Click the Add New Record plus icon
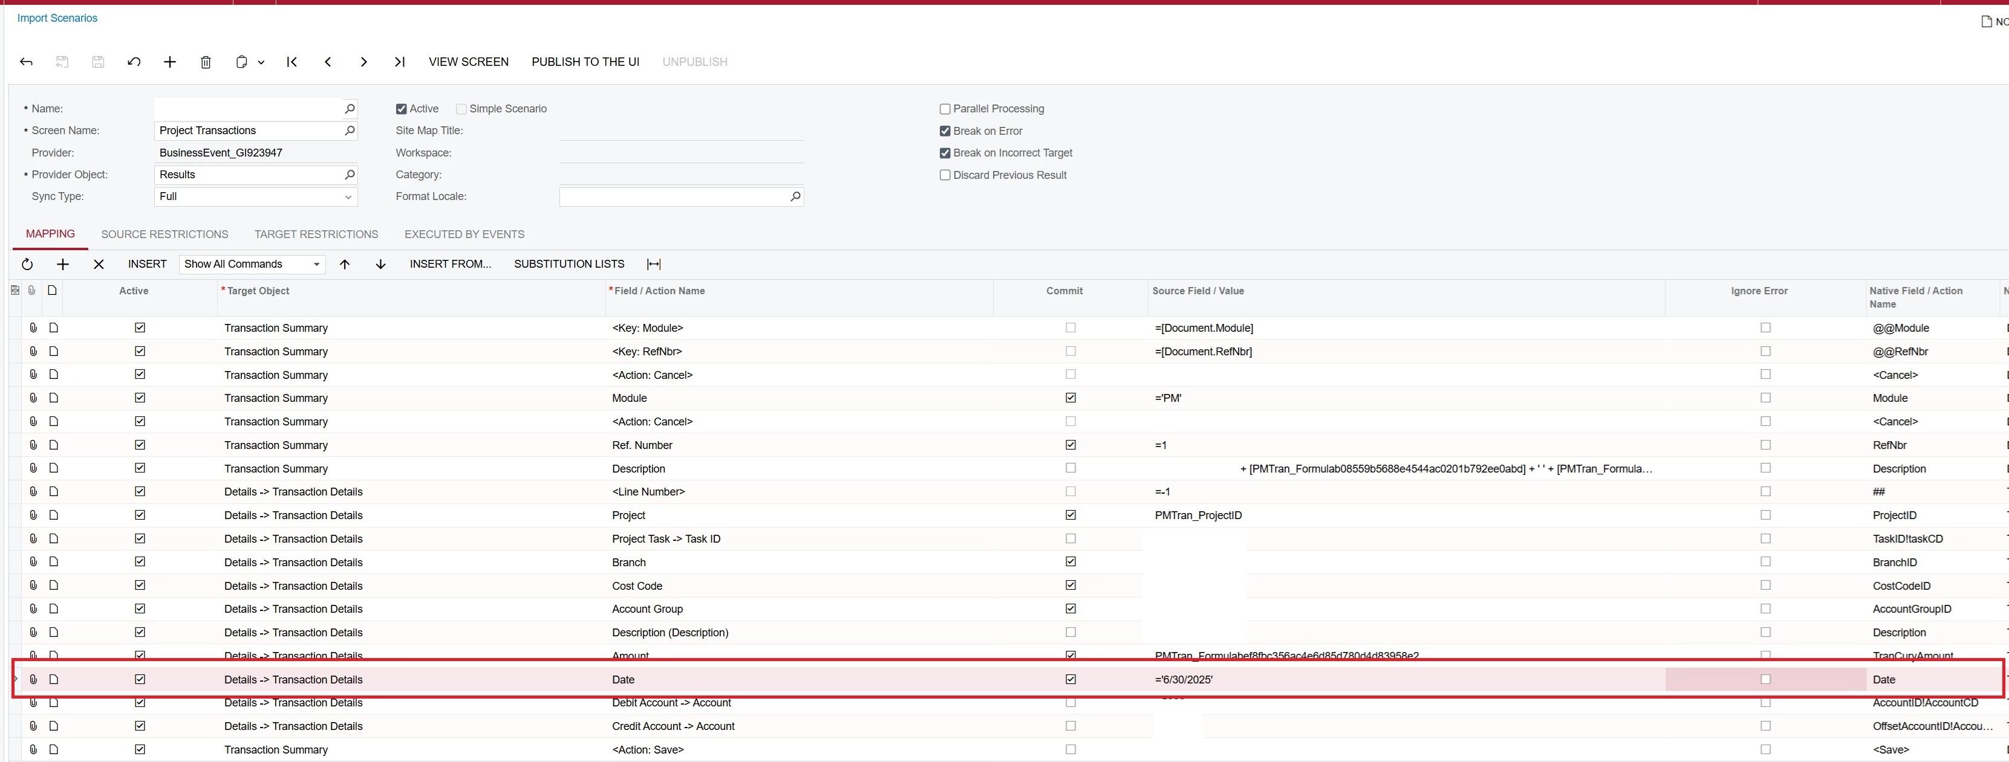This screenshot has height=762, width=2009. [x=170, y=62]
